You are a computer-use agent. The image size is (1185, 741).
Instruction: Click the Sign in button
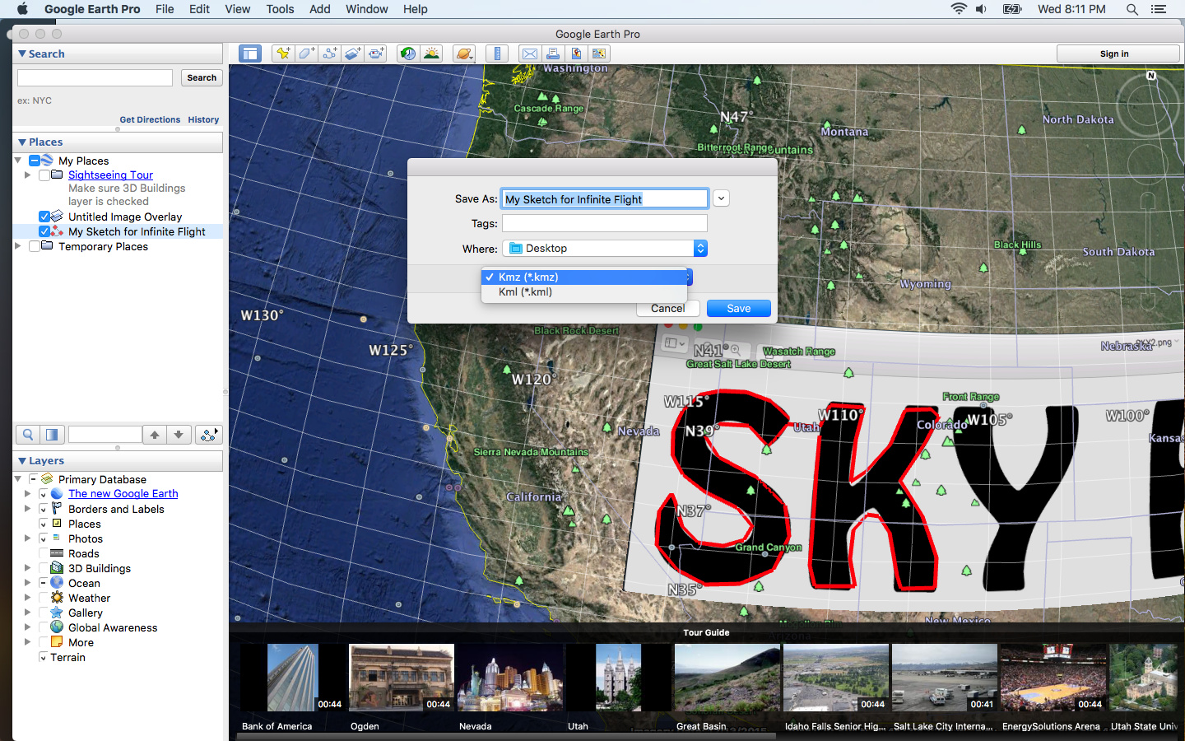click(1118, 54)
